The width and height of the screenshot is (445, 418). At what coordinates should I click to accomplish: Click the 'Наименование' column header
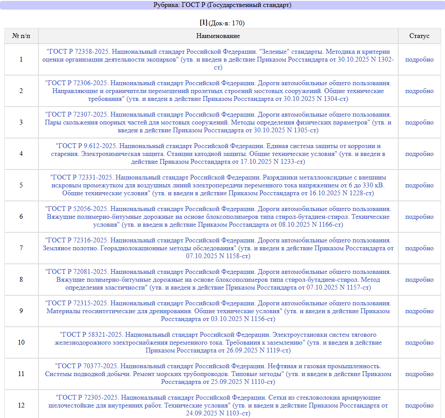218,36
